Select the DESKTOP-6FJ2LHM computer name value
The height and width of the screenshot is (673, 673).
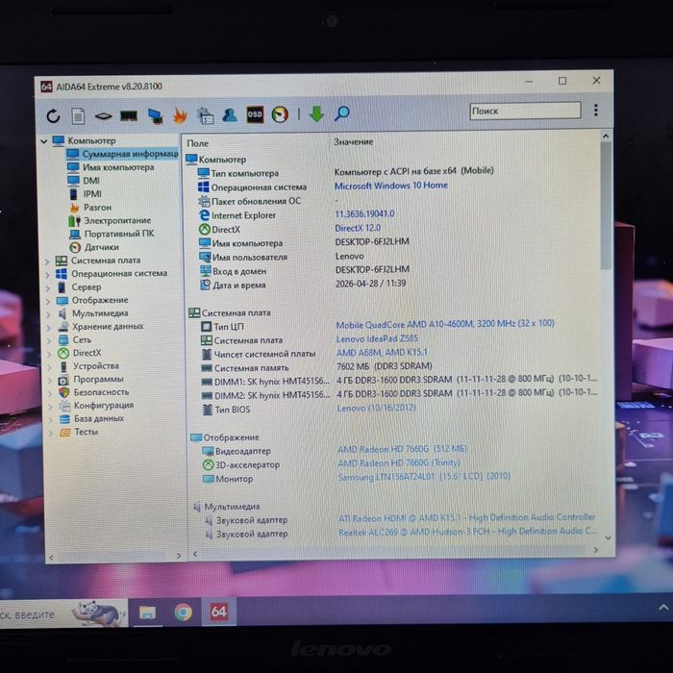pyautogui.click(x=372, y=241)
